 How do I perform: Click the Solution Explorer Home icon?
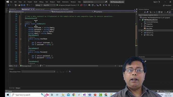(x=145, y=12)
